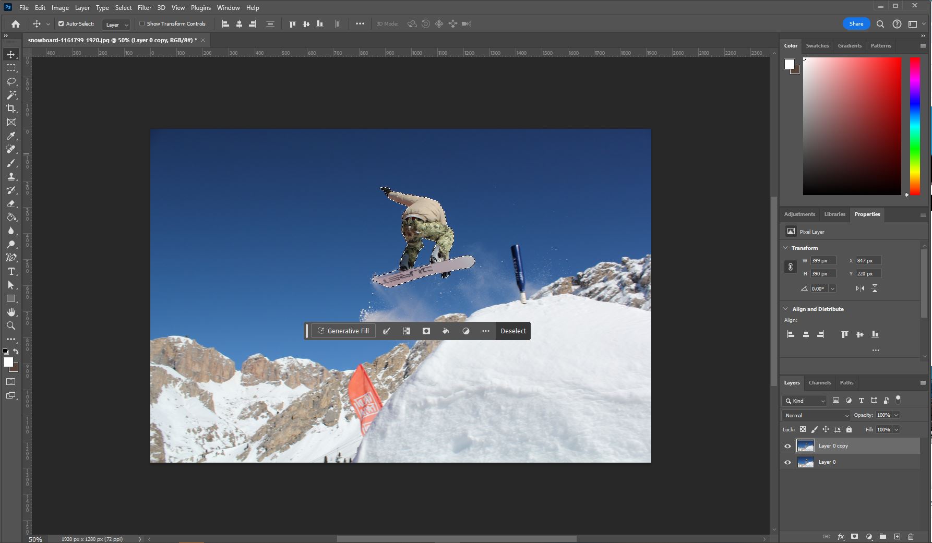Hide the Layer 0 copy layer
Image resolution: width=932 pixels, height=543 pixels.
click(x=788, y=446)
